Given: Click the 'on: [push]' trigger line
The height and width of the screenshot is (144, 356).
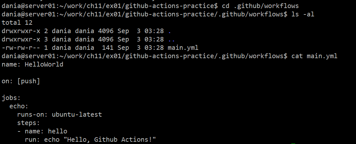Looking at the screenshot, I should coord(21,81).
